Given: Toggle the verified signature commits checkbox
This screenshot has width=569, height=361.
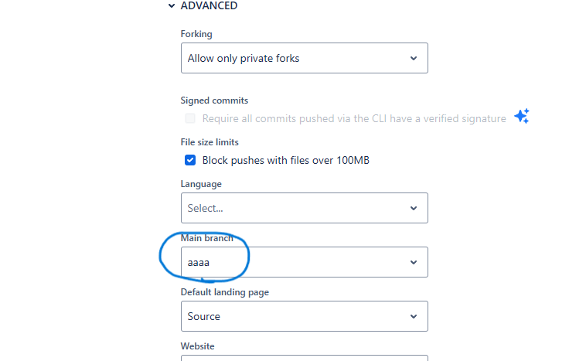Looking at the screenshot, I should pyautogui.click(x=190, y=118).
